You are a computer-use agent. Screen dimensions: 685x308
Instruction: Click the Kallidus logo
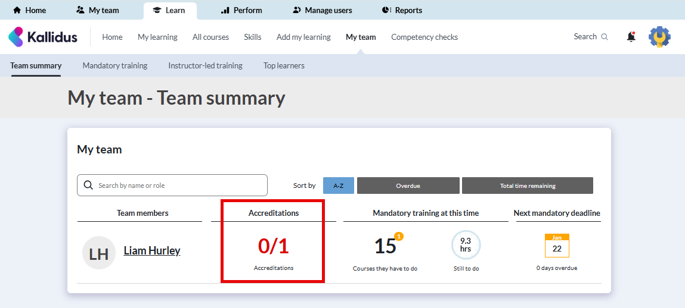click(43, 37)
